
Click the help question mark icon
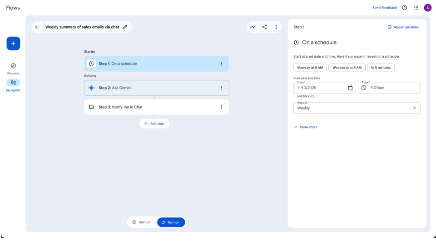tap(405, 8)
